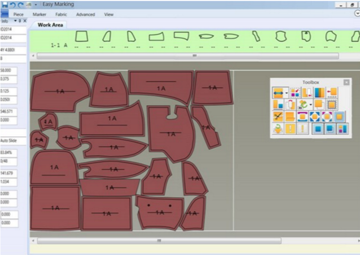Select the Scissors cutting tool in Toolbox
The height and width of the screenshot is (255, 360).
[278, 117]
